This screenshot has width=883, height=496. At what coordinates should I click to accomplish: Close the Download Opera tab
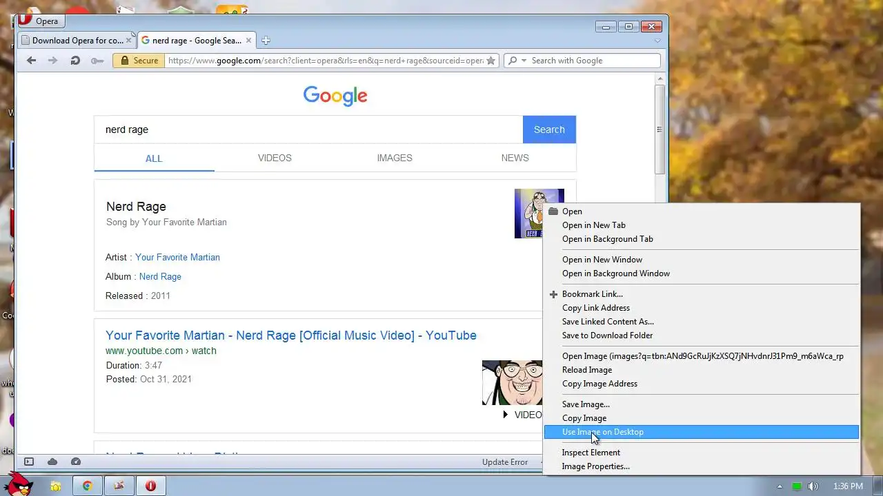[x=128, y=41]
